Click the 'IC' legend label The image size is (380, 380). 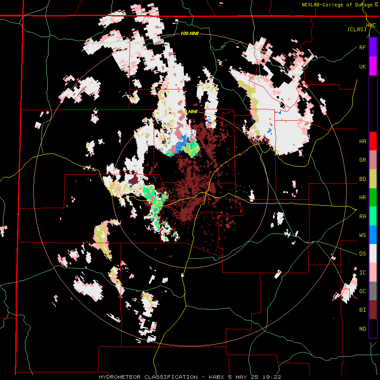pyautogui.click(x=362, y=273)
